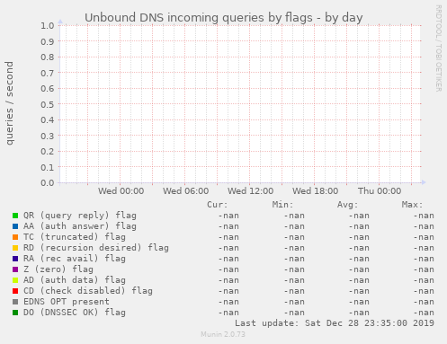This screenshot has height=344, width=447.
Task: Select the 'Z (zero) flag' legend label
Action: pyautogui.click(x=58, y=269)
